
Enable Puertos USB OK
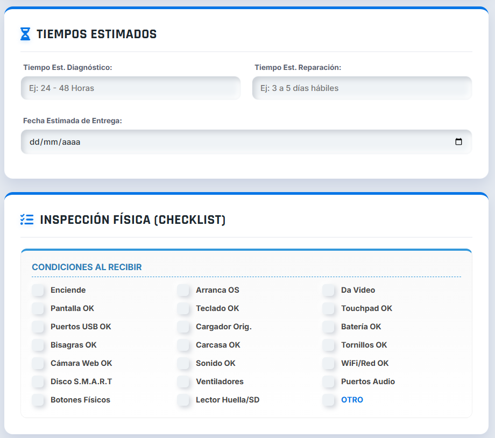(x=38, y=327)
